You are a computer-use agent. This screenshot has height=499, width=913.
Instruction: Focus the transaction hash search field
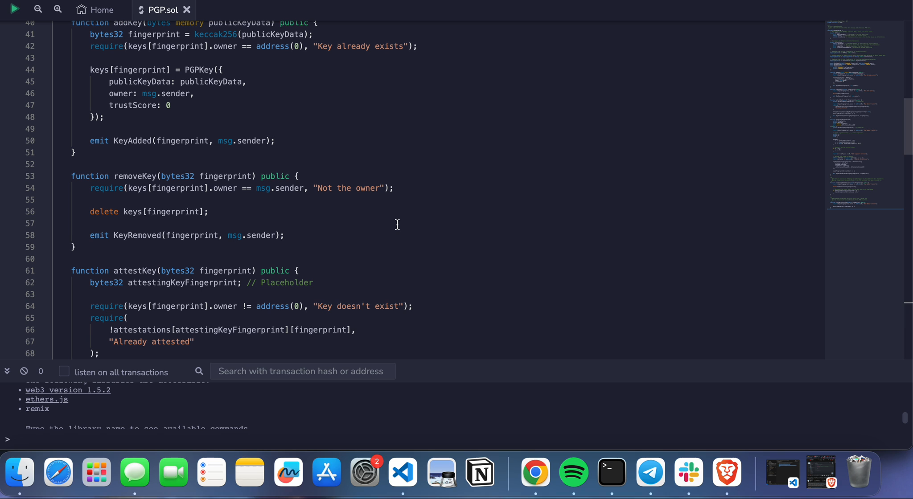coord(303,371)
